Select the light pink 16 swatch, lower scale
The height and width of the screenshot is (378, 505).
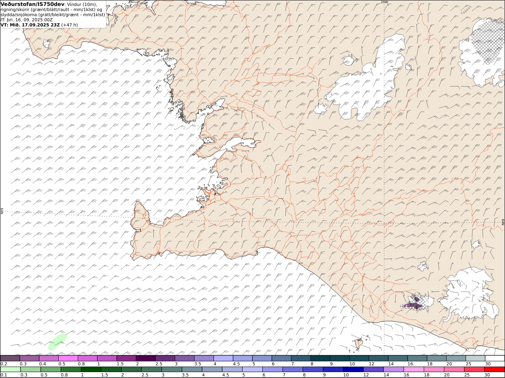(x=414, y=369)
